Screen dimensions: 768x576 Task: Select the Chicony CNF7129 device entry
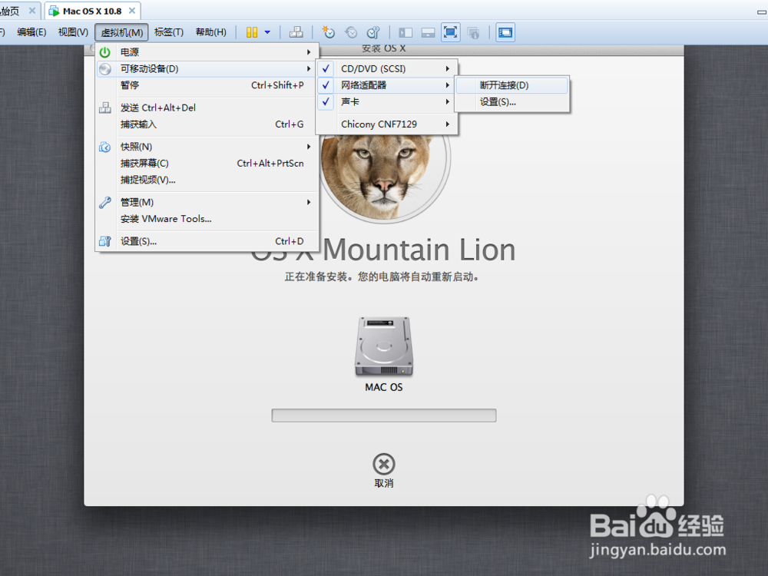tap(386, 124)
